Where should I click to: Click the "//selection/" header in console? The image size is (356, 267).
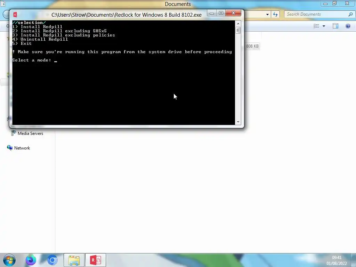click(29, 23)
